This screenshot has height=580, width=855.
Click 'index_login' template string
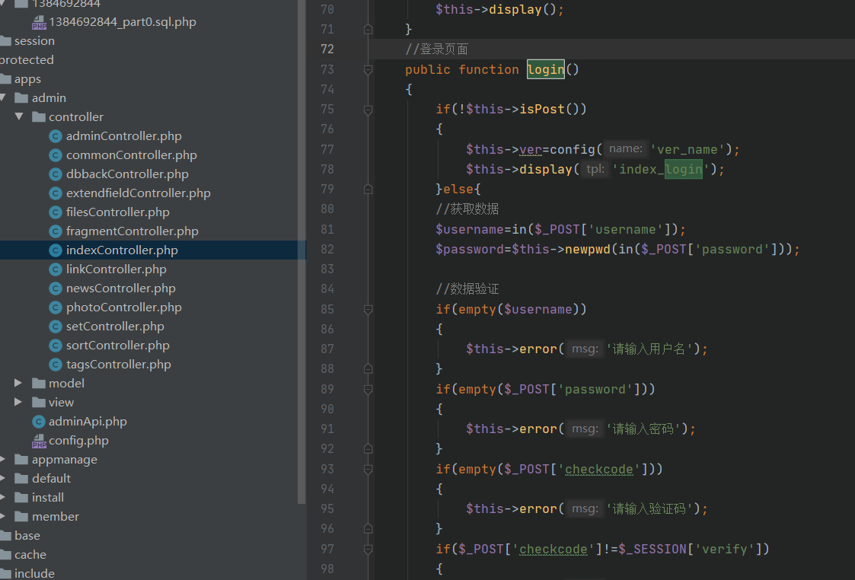point(660,170)
